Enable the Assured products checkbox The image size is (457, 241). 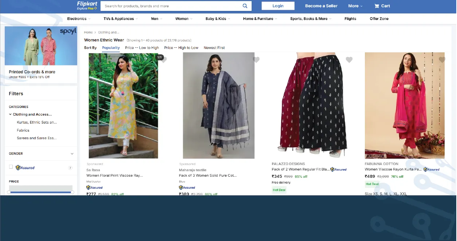(11, 168)
